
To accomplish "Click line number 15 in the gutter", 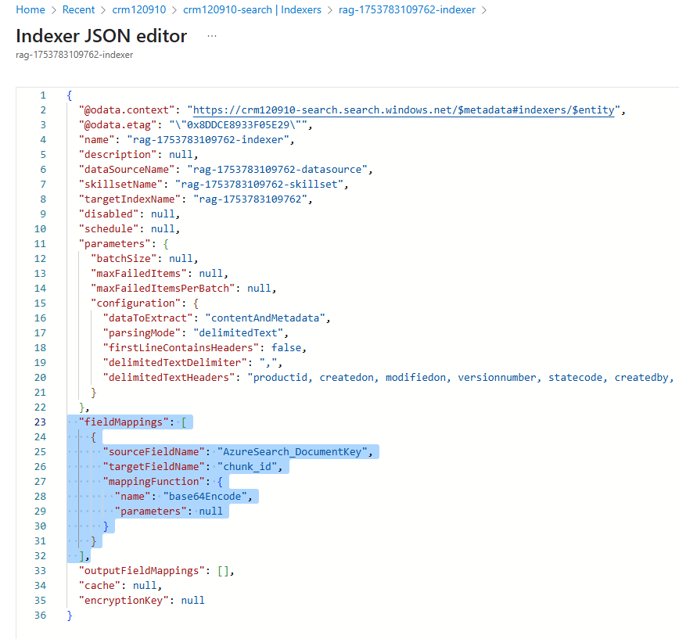I will pyautogui.click(x=40, y=303).
